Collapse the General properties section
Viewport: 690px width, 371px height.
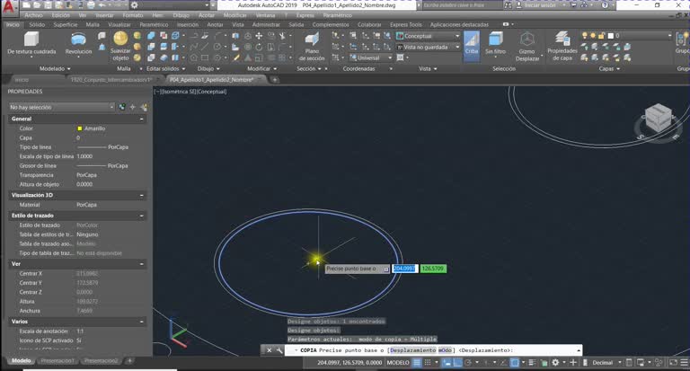(141, 119)
